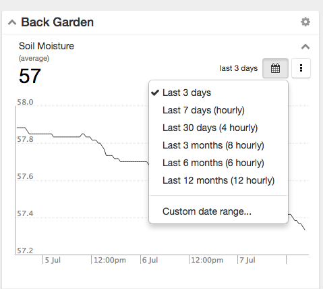Click the 6 Jul axis marker

tap(150, 260)
